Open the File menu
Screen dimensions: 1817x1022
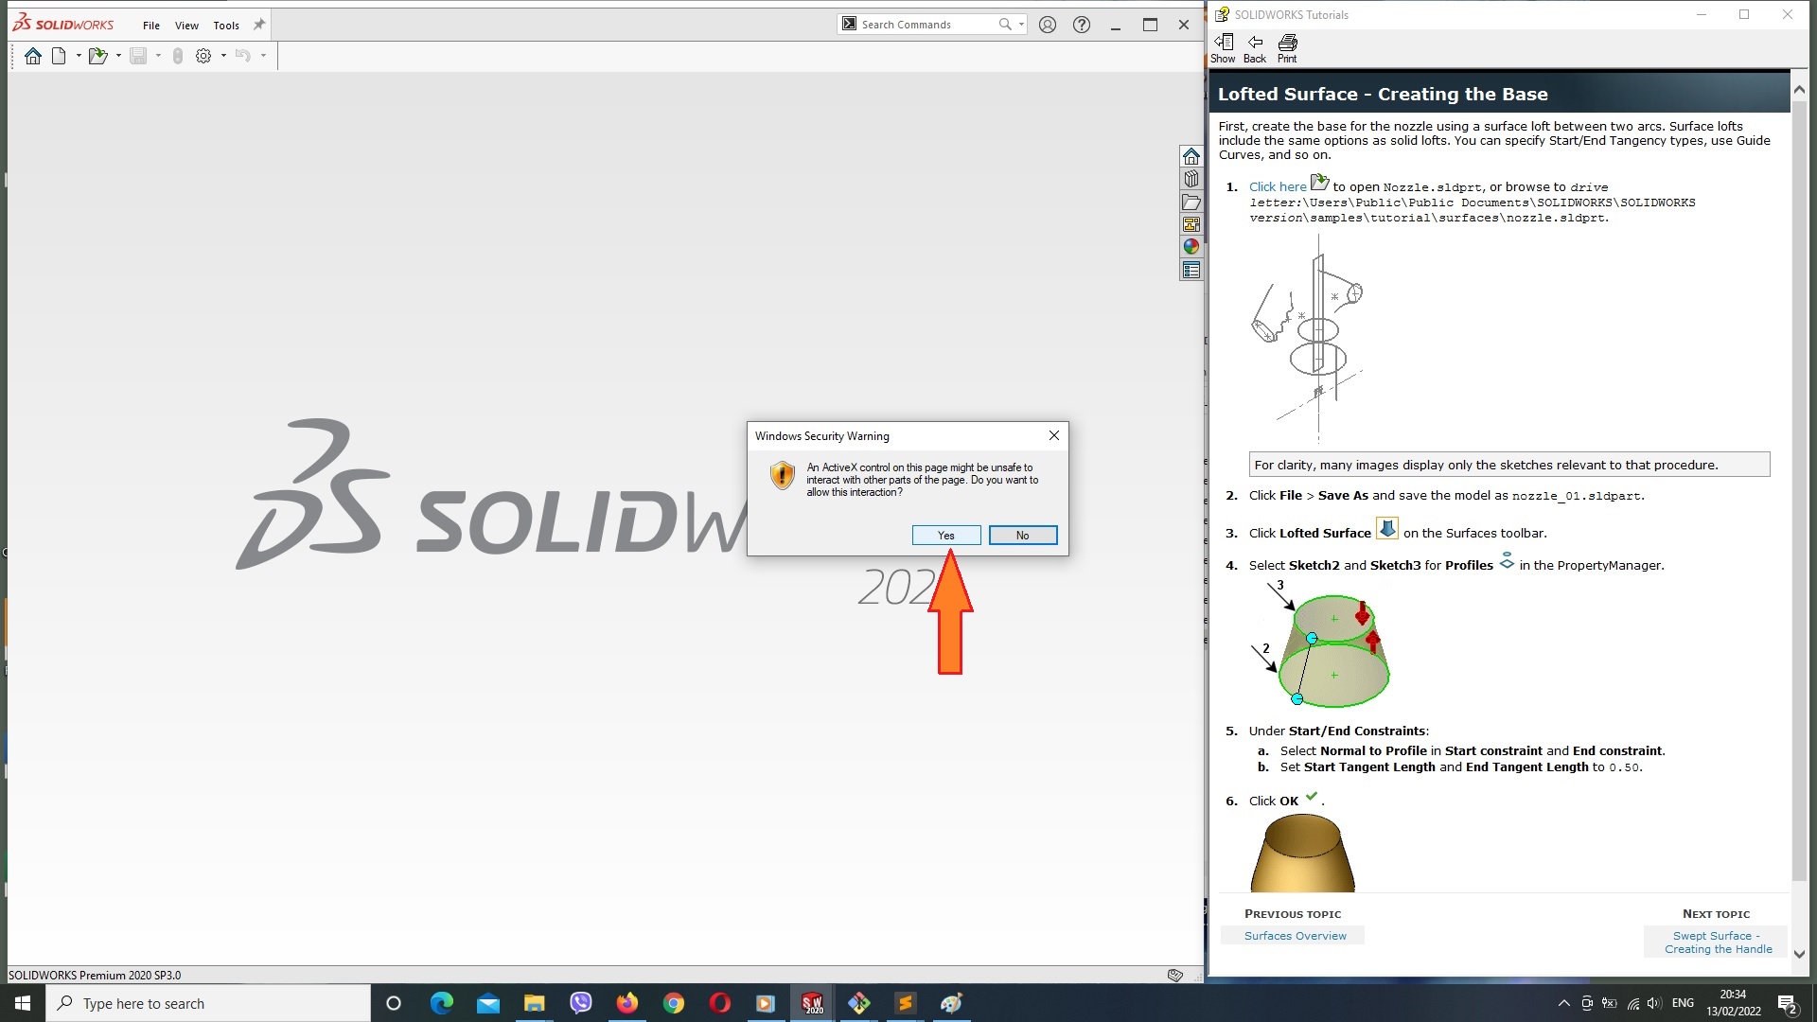(150, 24)
